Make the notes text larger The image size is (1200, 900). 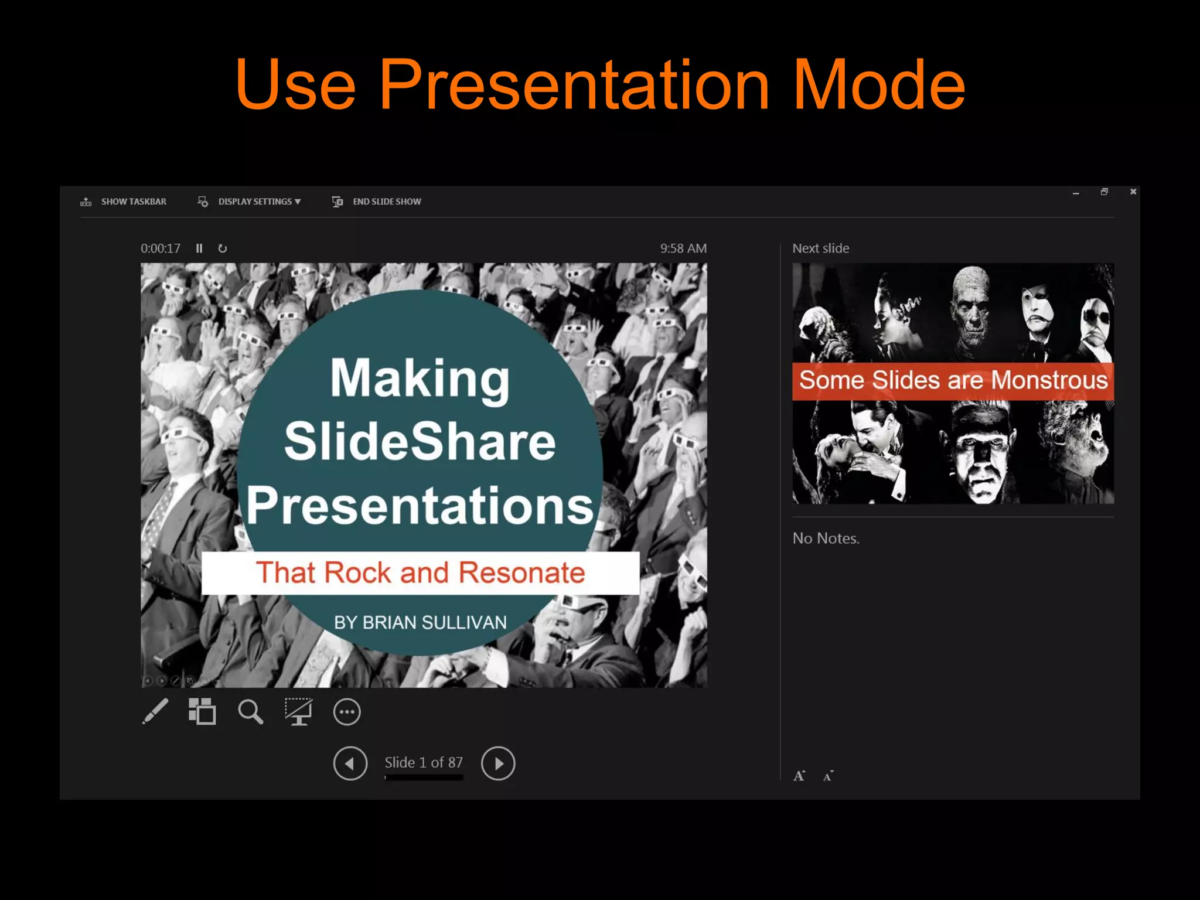(x=799, y=776)
